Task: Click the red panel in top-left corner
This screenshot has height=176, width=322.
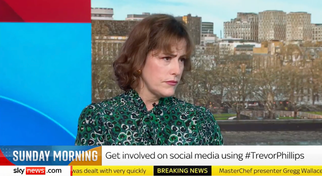Action: click(45, 11)
